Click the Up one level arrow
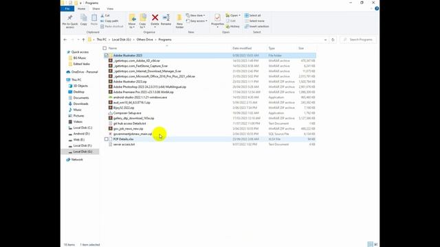The height and width of the screenshot is (247, 440). [x=83, y=40]
